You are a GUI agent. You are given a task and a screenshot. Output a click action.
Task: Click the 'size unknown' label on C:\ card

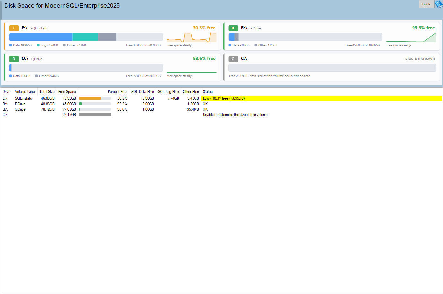(420, 59)
